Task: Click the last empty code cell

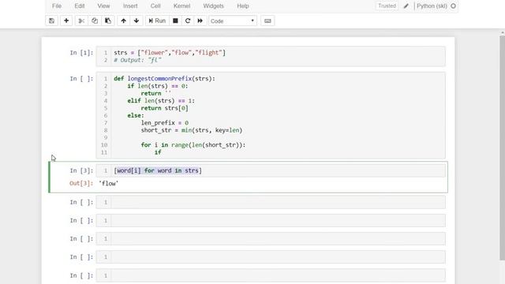Action: pyautogui.click(x=271, y=275)
